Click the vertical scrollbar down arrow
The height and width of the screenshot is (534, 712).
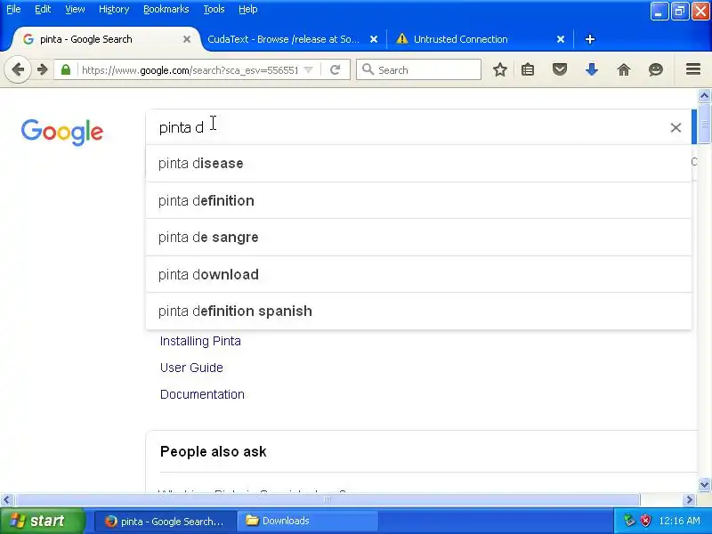(x=704, y=484)
